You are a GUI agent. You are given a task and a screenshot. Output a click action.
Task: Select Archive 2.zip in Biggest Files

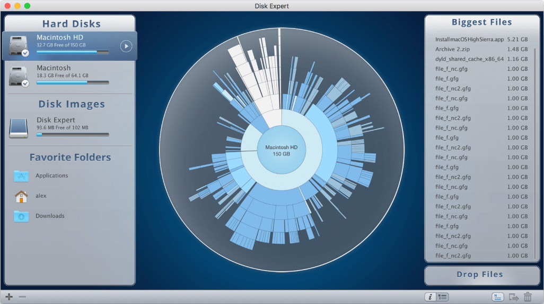click(x=452, y=49)
